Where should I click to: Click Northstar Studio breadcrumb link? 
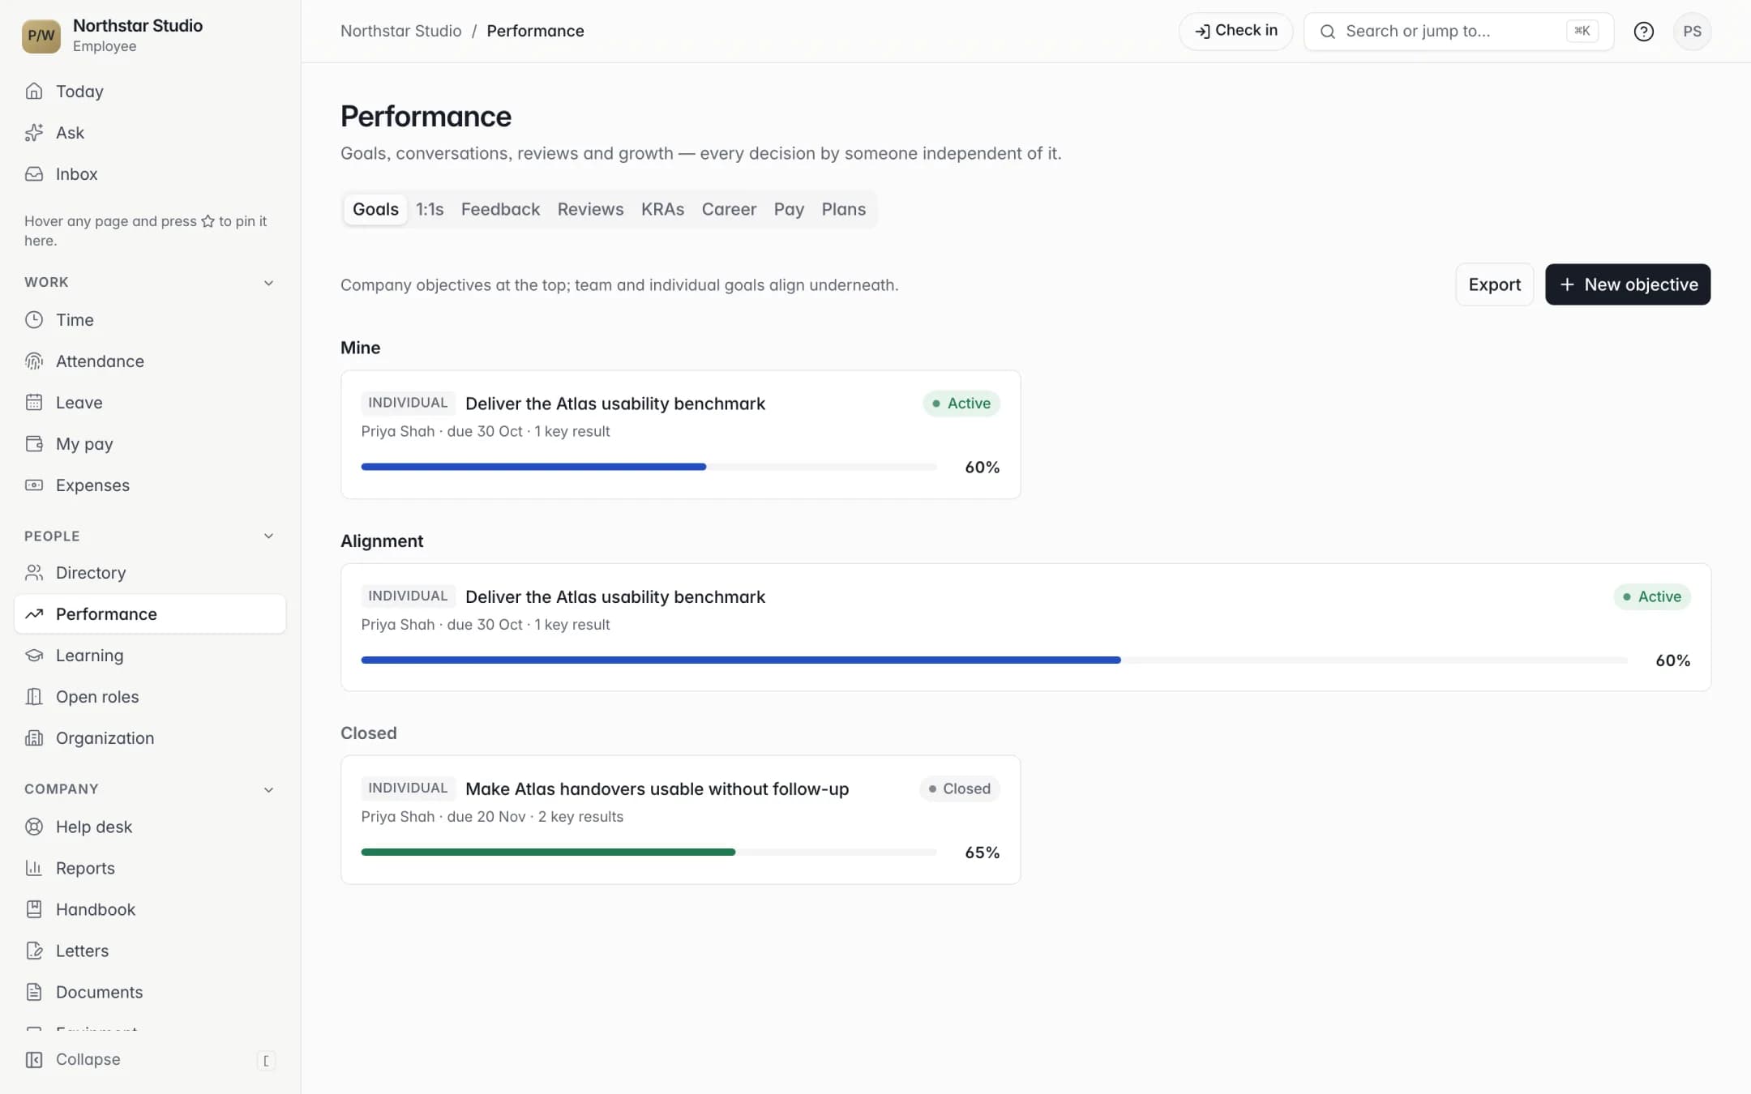(400, 31)
